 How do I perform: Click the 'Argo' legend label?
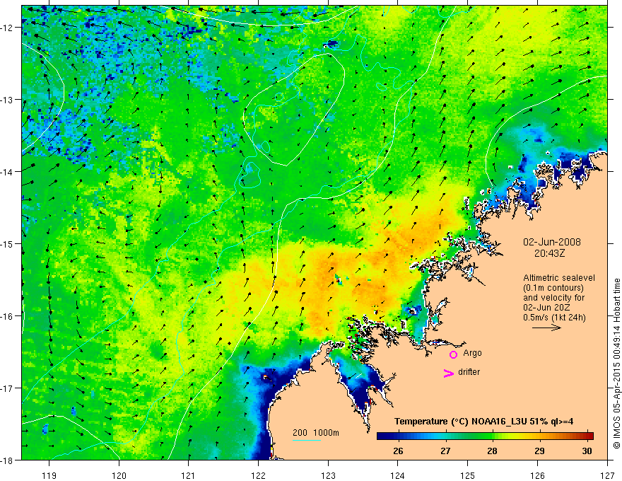click(x=472, y=353)
